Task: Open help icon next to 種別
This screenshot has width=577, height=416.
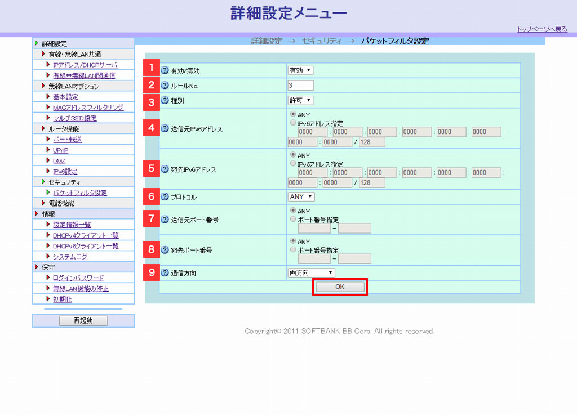Action: pyautogui.click(x=165, y=101)
